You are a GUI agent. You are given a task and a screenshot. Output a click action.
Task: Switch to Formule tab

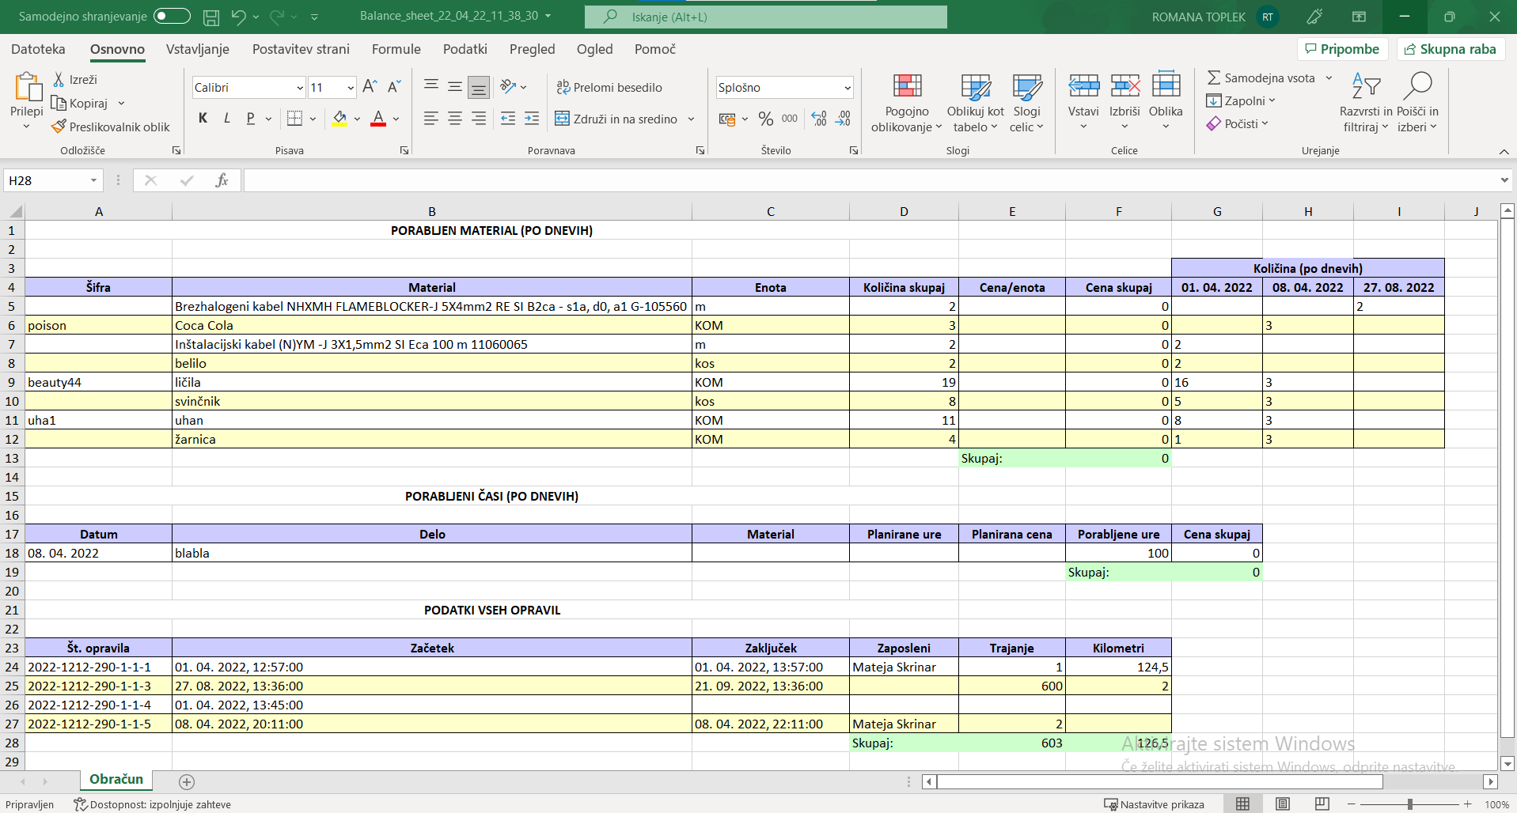396,49
